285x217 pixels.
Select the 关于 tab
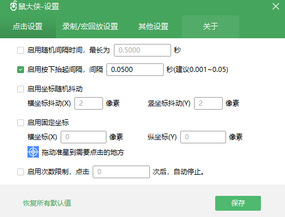[211, 27]
